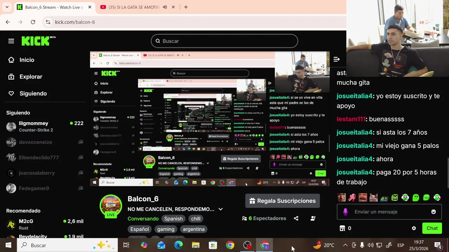Click the taskbar Buscar search box
The width and height of the screenshot is (449, 252).
tap(67, 245)
